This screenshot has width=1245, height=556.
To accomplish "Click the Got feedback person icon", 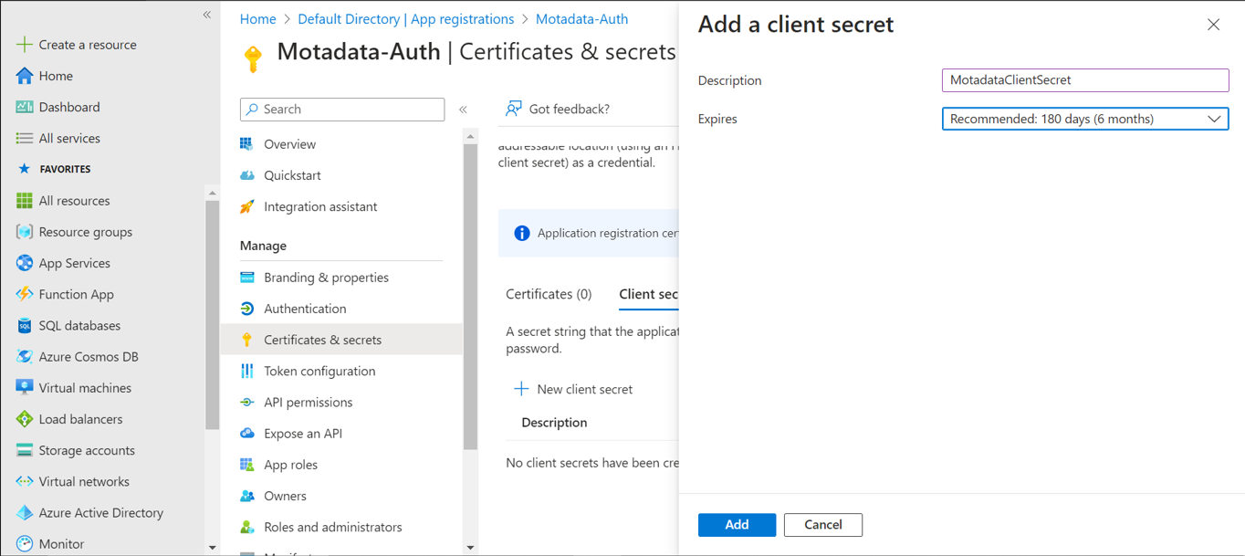I will (x=514, y=109).
